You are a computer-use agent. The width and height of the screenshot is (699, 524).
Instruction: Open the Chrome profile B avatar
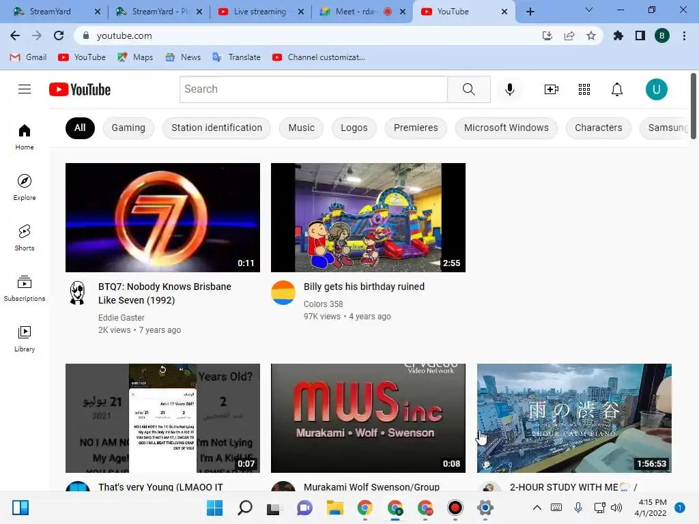tap(662, 35)
